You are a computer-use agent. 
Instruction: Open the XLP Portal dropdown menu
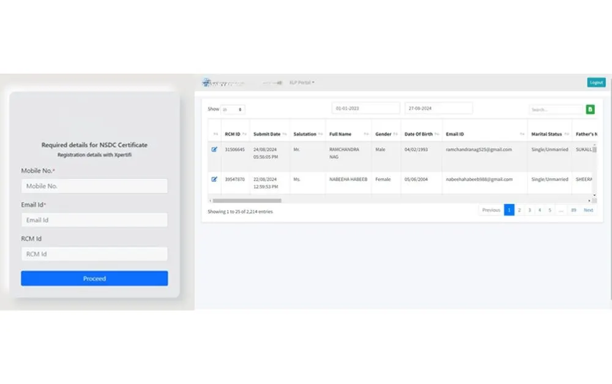(302, 82)
